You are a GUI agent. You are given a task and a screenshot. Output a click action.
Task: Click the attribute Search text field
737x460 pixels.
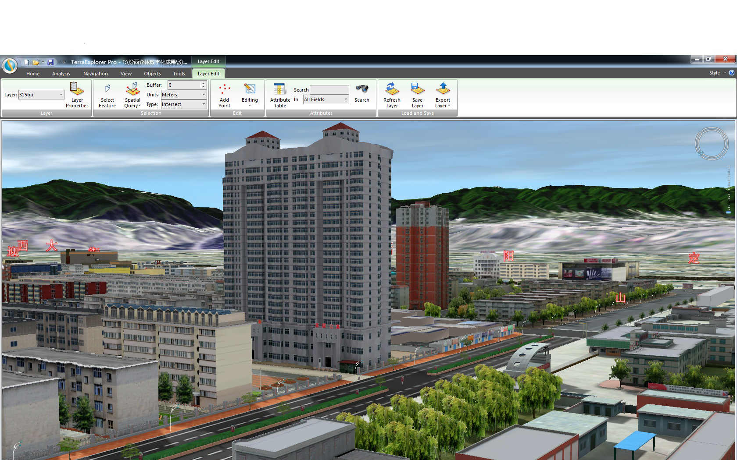(329, 90)
